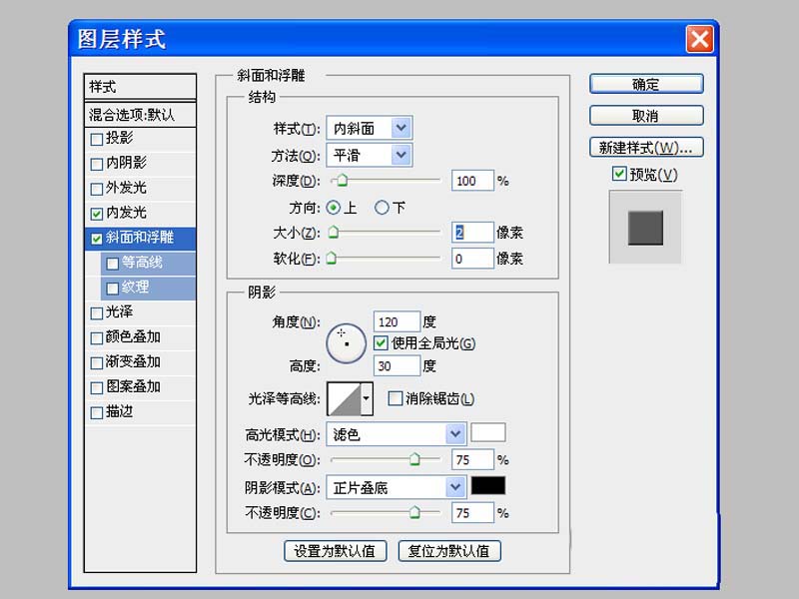Viewport: 799px width, 599px height.
Task: Open the gloss contour picker arrow
Action: coord(367,398)
